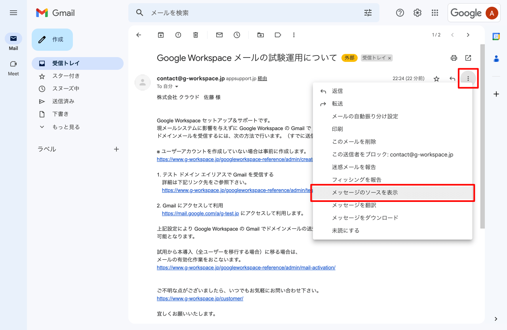Viewport: 507px width, 330px height.
Task: Show next message with the older arrow
Action: [x=468, y=35]
